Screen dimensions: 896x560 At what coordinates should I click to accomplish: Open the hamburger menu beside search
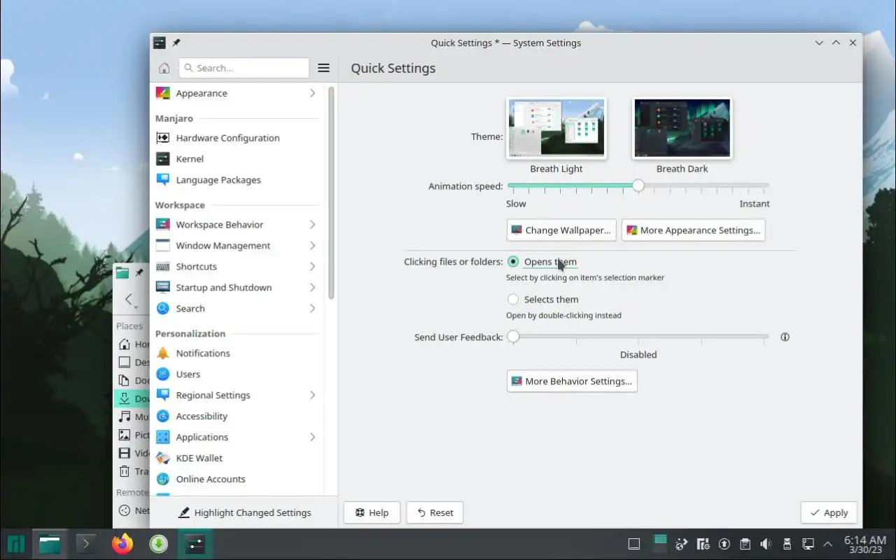click(x=323, y=68)
